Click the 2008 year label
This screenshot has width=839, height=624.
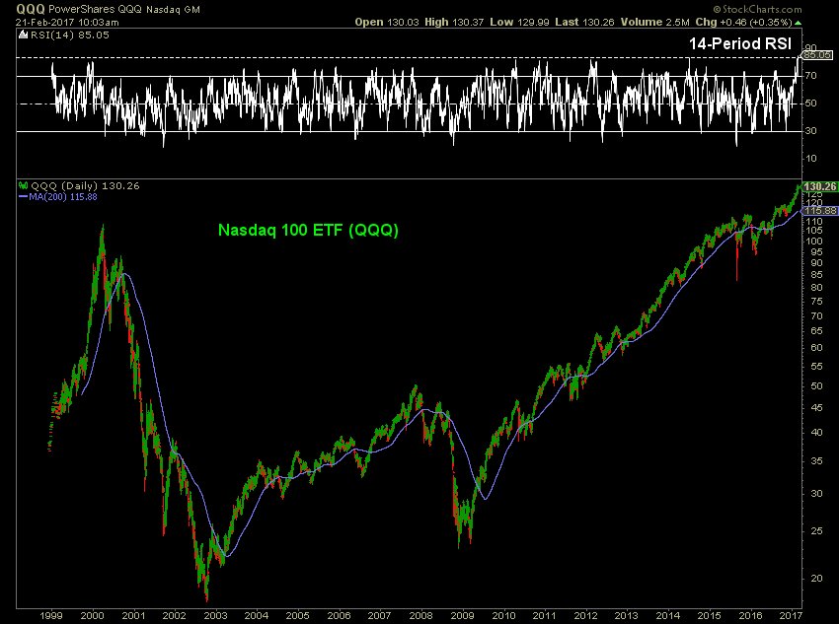tap(421, 615)
